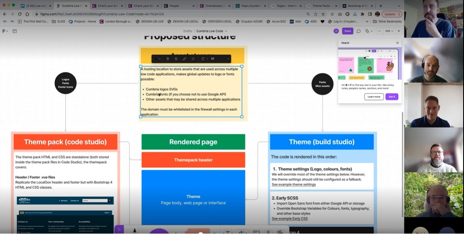Switch to the Pages - Interface tab
Viewport: 464px width, 234px height.
click(287, 6)
